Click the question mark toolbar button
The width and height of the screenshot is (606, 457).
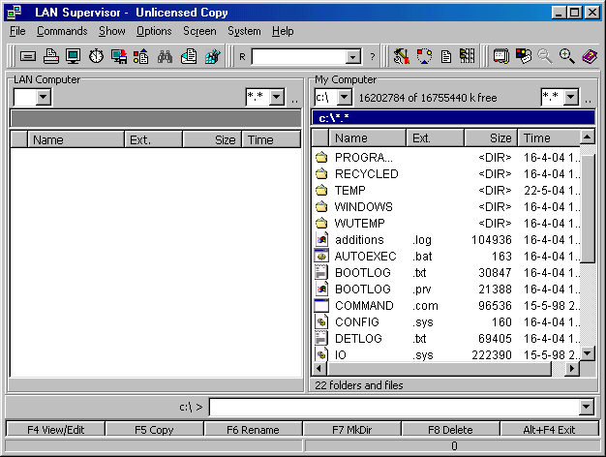click(372, 57)
